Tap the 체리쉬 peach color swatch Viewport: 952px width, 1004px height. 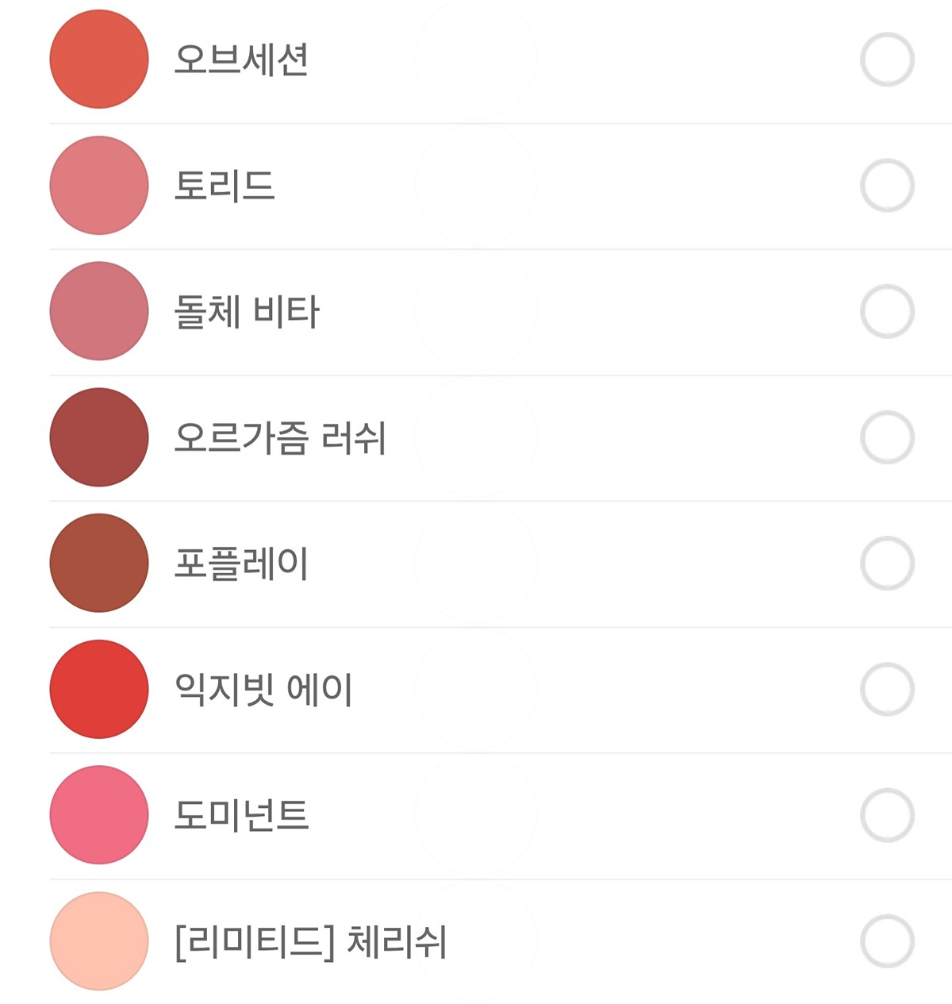[99, 941]
